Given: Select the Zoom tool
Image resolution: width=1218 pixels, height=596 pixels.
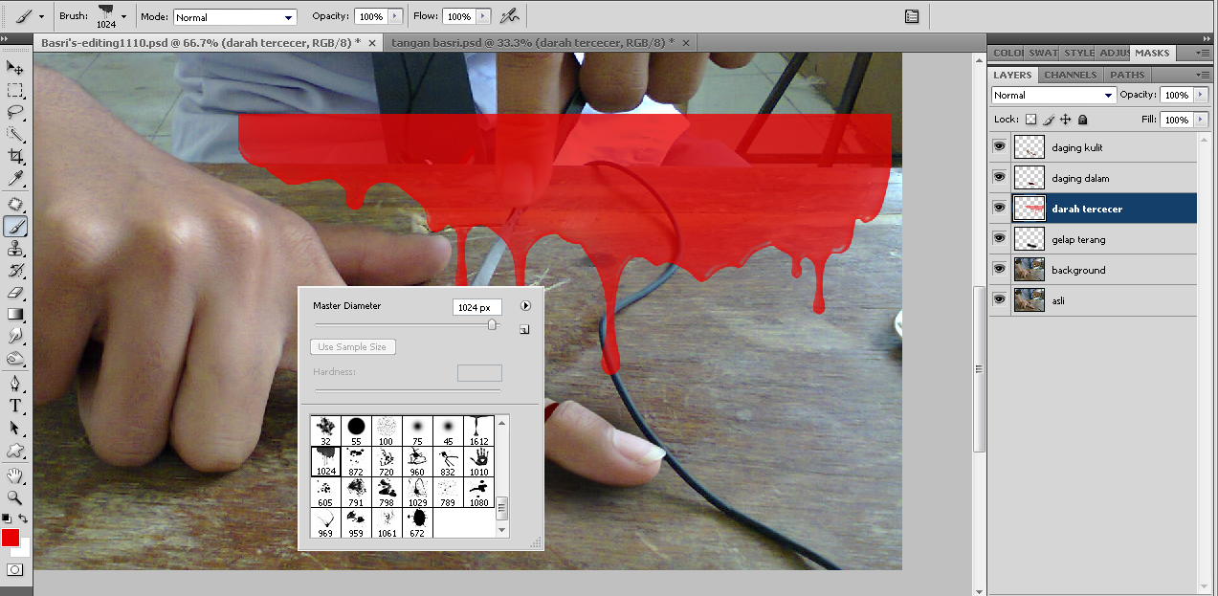Looking at the screenshot, I should tap(13, 497).
